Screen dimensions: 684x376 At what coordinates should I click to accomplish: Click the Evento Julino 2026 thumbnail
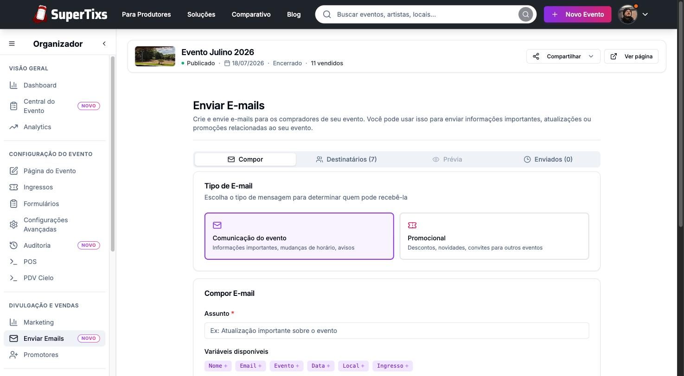[155, 56]
